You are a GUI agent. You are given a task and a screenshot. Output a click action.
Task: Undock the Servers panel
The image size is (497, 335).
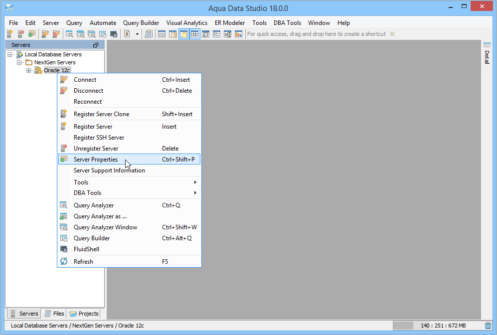[95, 45]
